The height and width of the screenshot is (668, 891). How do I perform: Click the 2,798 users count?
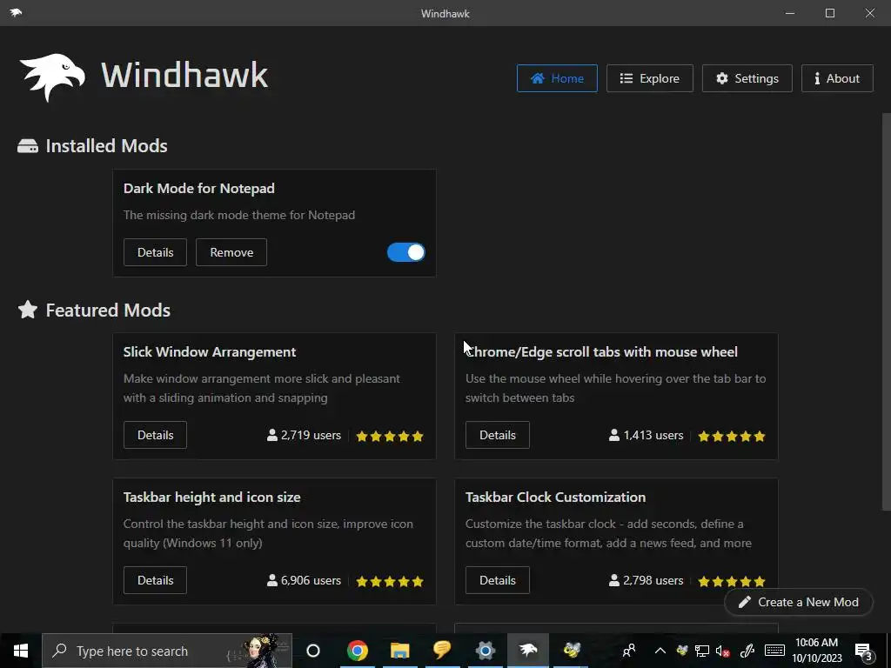click(646, 580)
